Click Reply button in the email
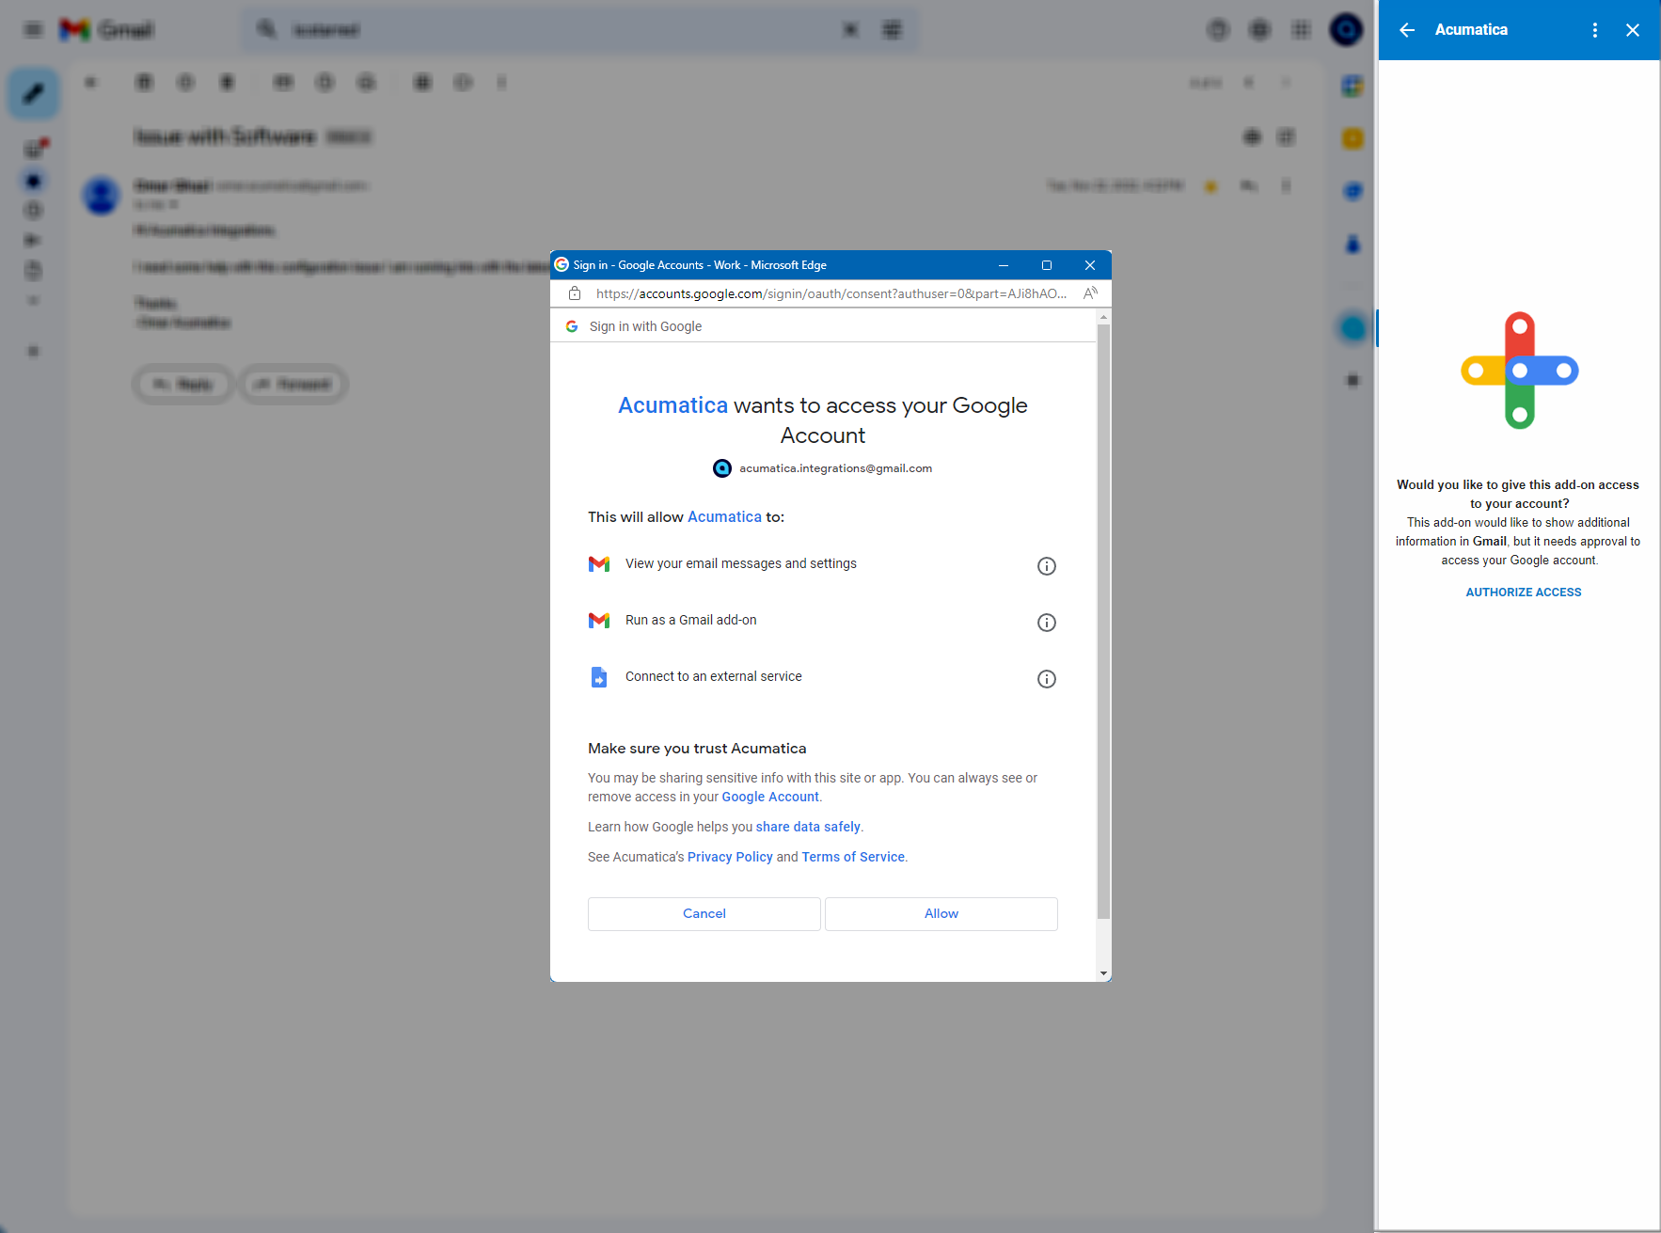The width and height of the screenshot is (1661, 1233). (x=183, y=384)
